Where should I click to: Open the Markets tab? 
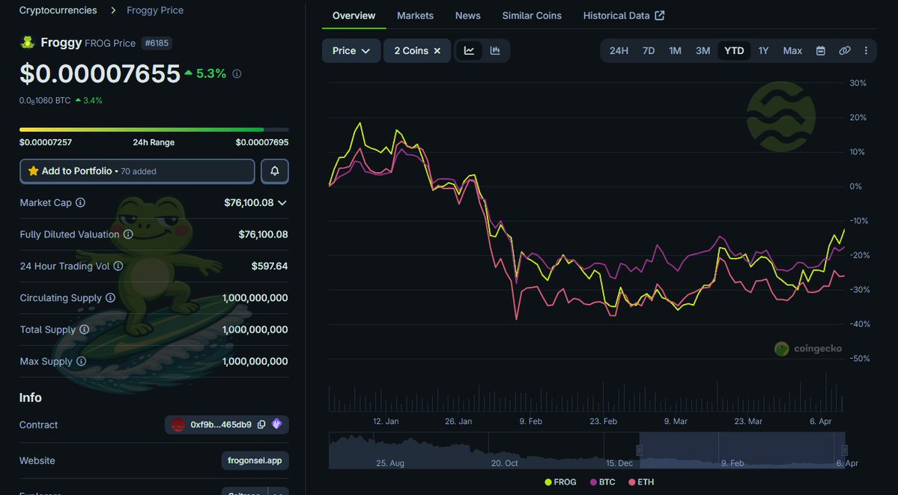pos(415,16)
